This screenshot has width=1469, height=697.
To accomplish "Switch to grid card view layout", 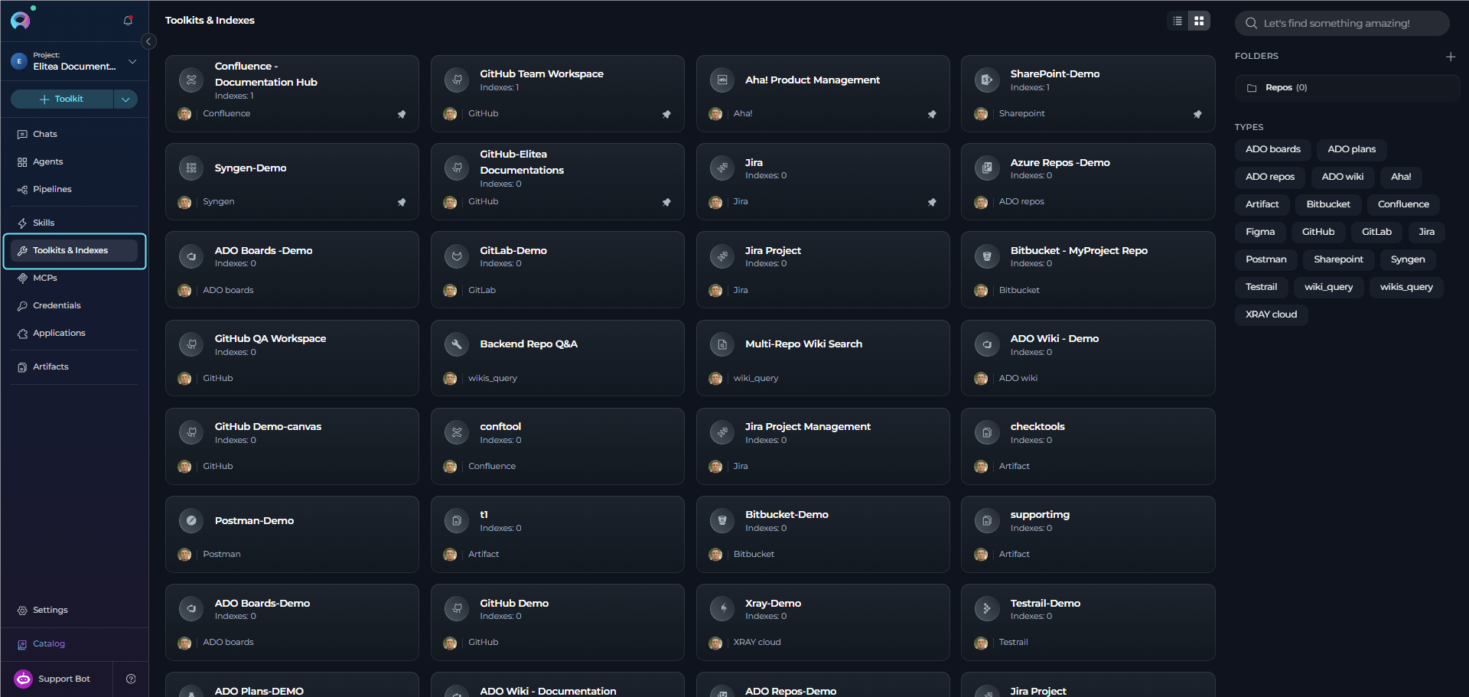I will [x=1199, y=21].
